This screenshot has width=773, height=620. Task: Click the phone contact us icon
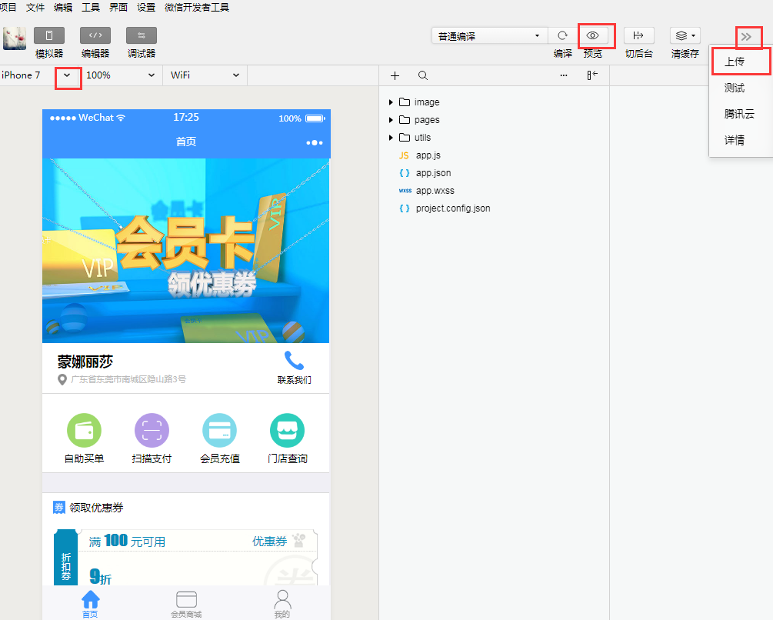click(x=294, y=362)
